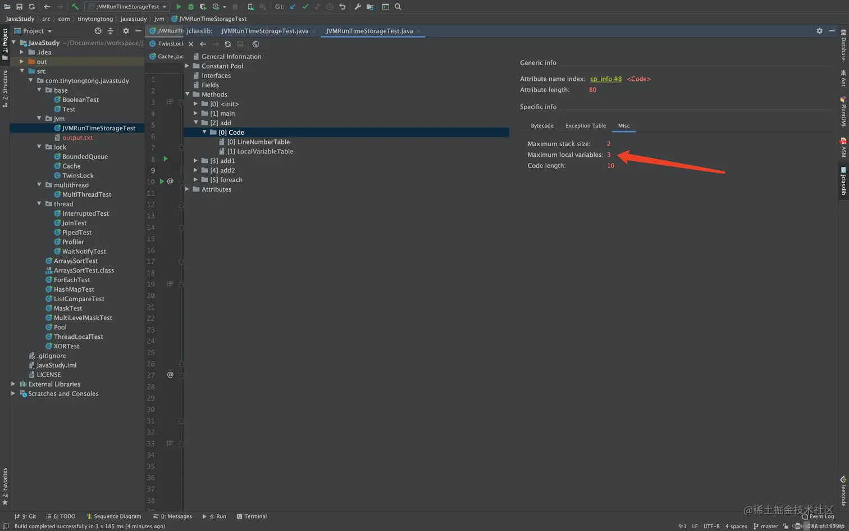Expand the [5] foreach method
849x531 pixels.
tap(195, 180)
